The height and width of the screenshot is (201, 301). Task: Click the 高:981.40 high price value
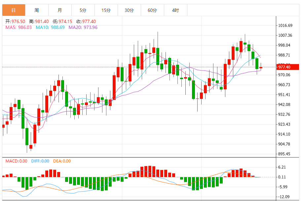tap(39, 21)
